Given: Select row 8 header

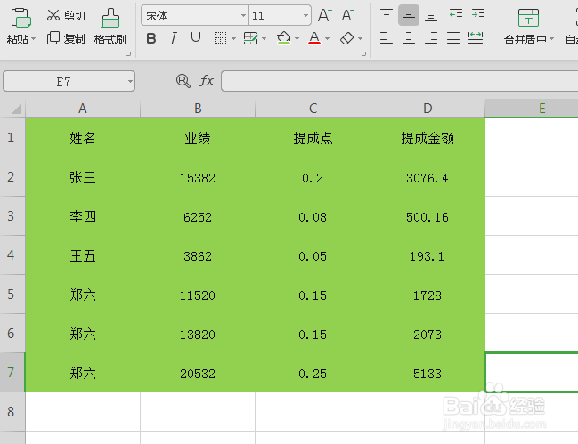Looking at the screenshot, I should coord(12,412).
